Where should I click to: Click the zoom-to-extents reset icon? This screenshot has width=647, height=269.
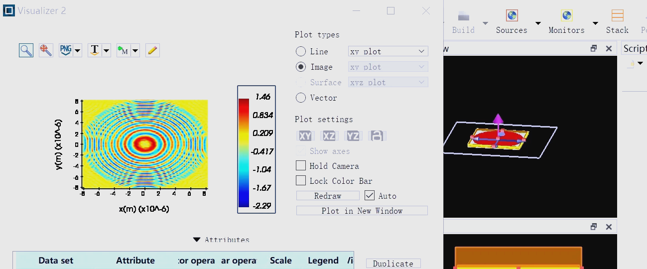(46, 50)
